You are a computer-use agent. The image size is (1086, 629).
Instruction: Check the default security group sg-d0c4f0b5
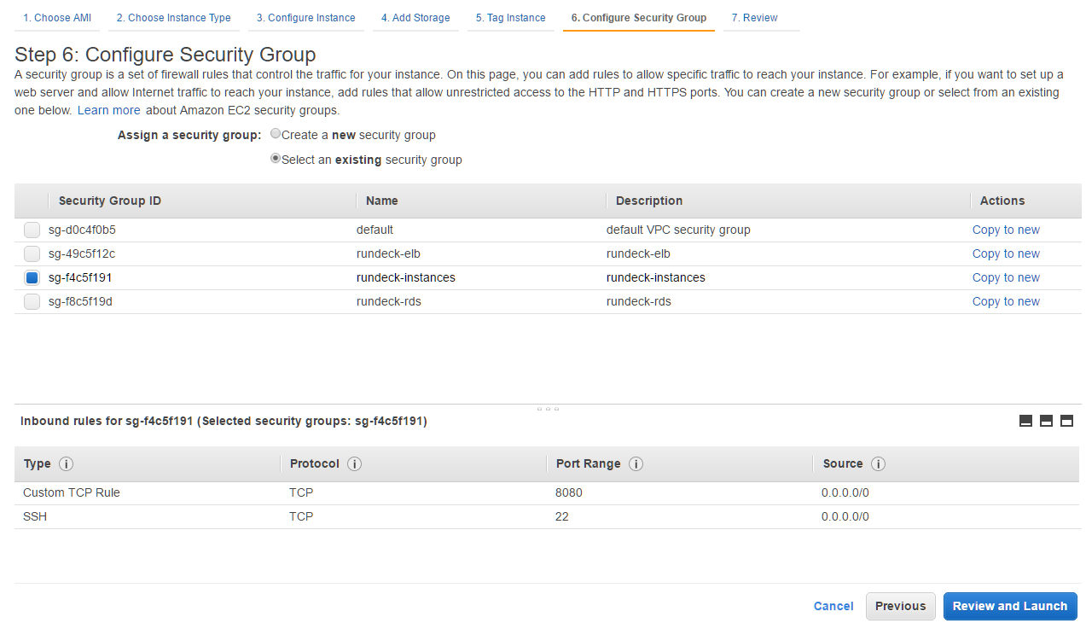[x=32, y=230]
